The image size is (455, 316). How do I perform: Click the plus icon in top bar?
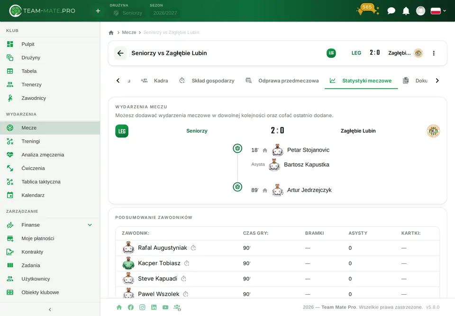click(98, 11)
